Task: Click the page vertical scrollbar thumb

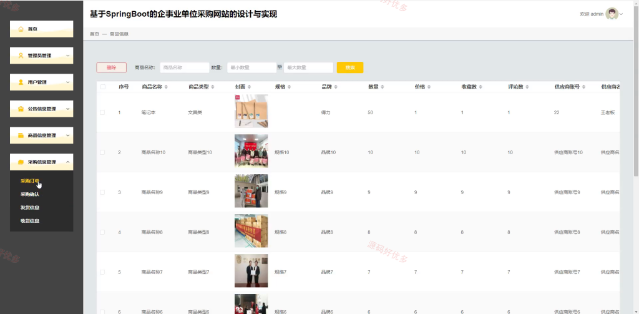Action: (637, 90)
